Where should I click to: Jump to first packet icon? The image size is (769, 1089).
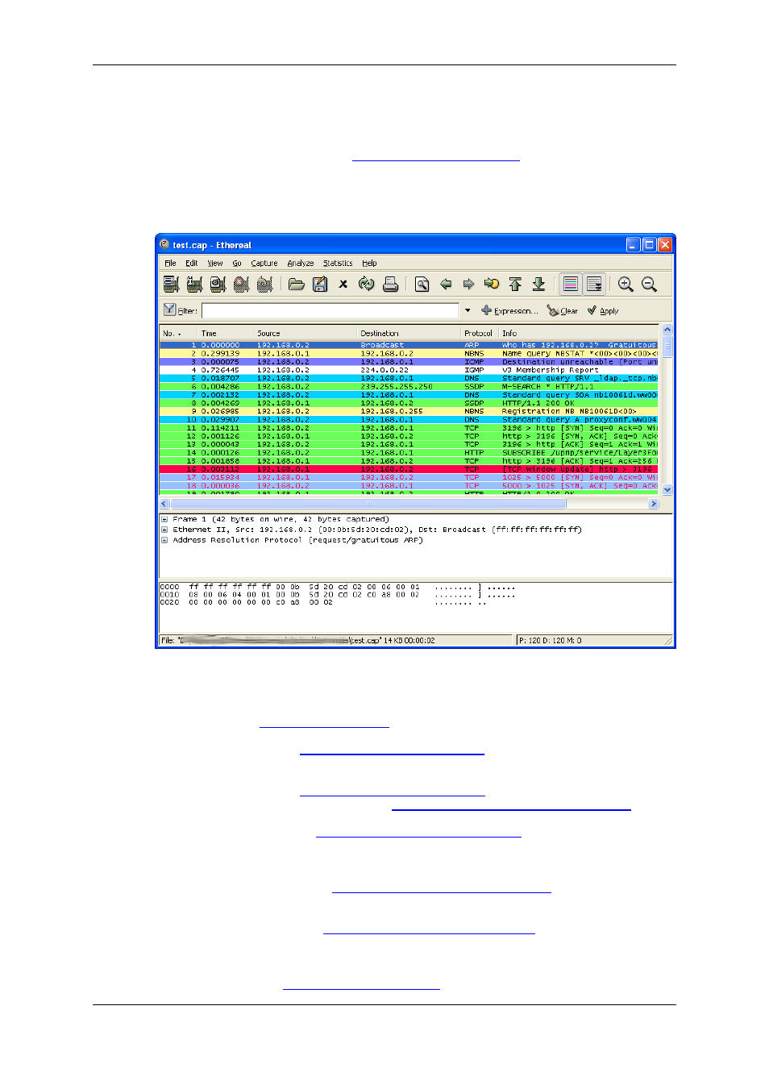(x=515, y=284)
